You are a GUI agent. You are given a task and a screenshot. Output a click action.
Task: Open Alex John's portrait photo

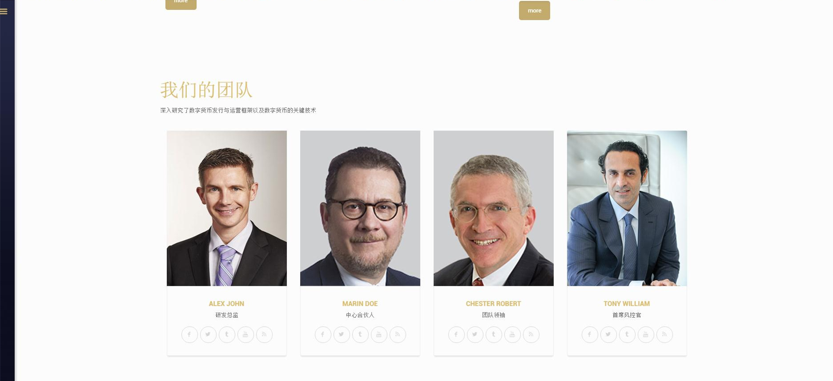click(227, 208)
